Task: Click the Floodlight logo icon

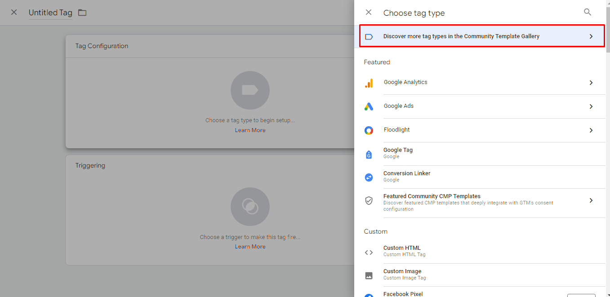Action: (369, 130)
